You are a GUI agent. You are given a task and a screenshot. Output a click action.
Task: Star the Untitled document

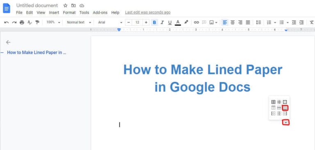tap(65, 6)
